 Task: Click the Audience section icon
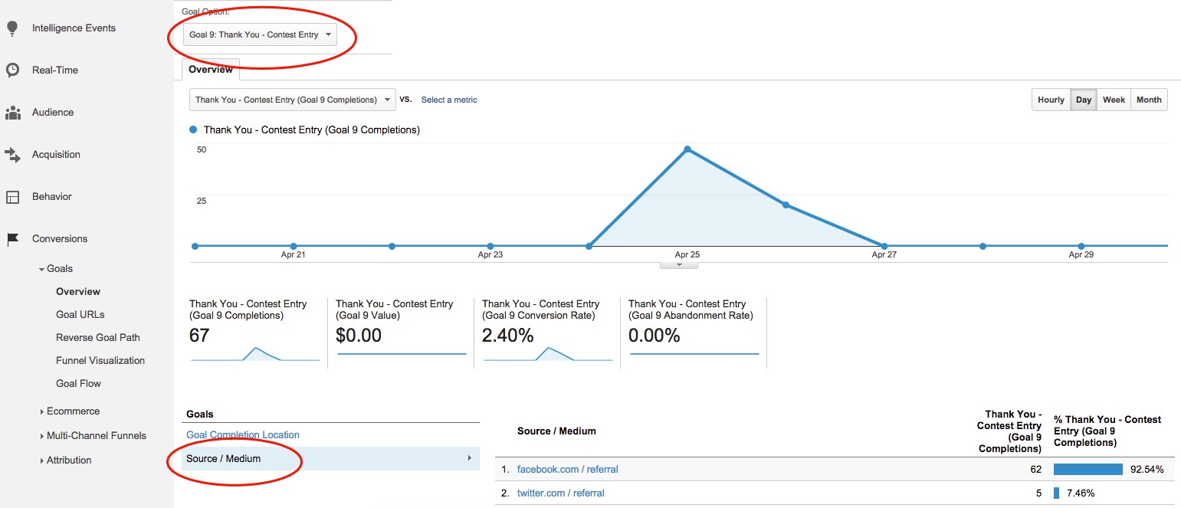click(x=12, y=112)
